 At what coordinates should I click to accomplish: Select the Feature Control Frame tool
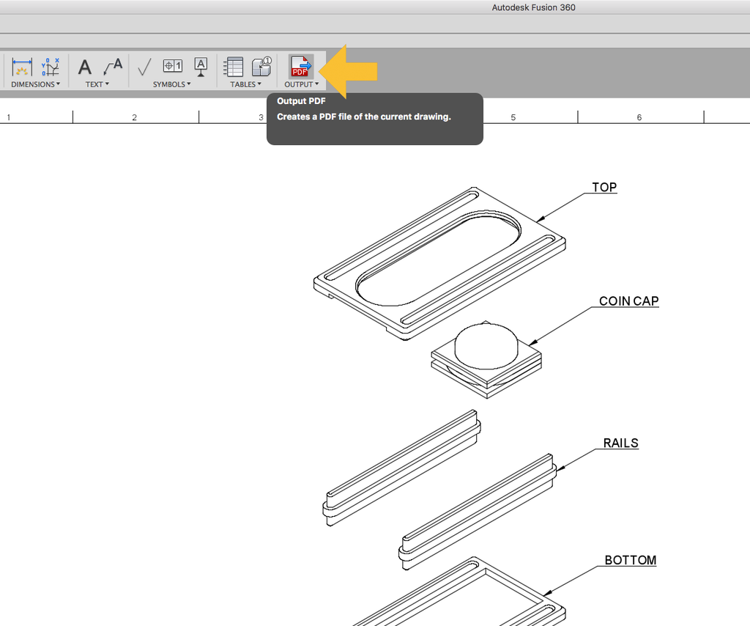[171, 67]
